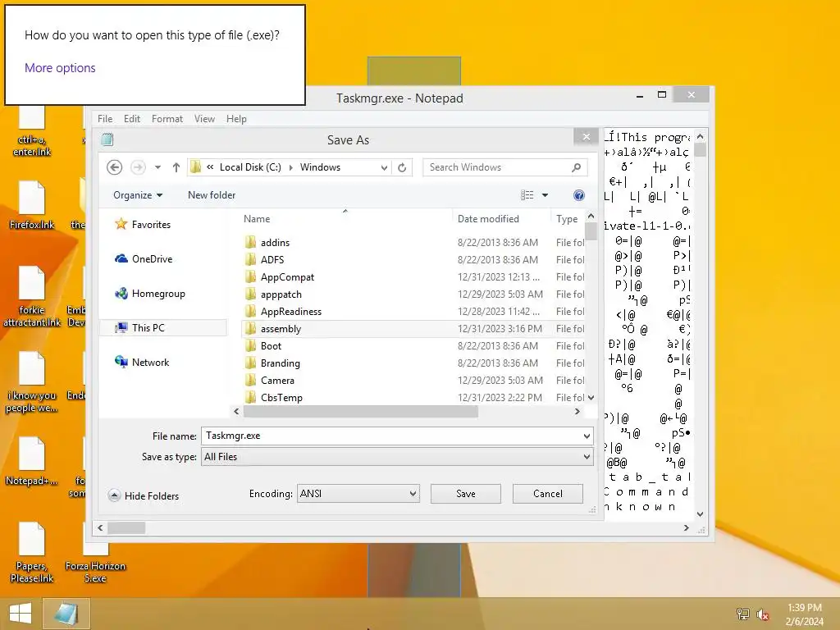Expand the address bar path dropdown
840x630 pixels.
[384, 167]
